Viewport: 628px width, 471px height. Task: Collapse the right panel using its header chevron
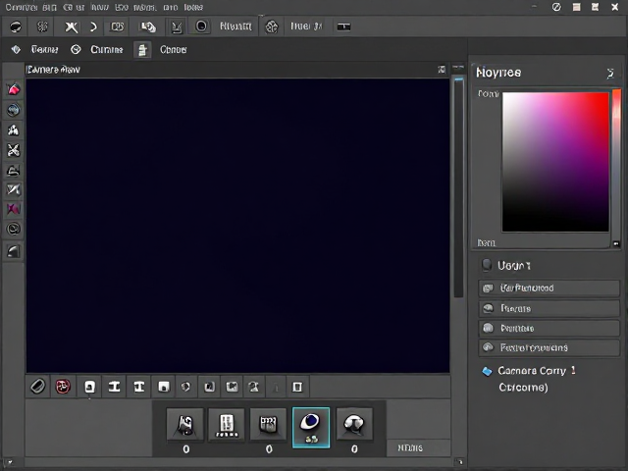610,73
